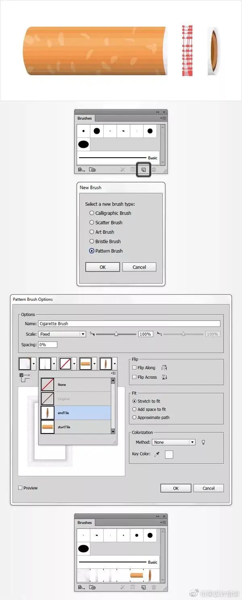The height and width of the screenshot is (600, 242).
Task: Open the Scale Fixed dropdown
Action: [x=62, y=334]
